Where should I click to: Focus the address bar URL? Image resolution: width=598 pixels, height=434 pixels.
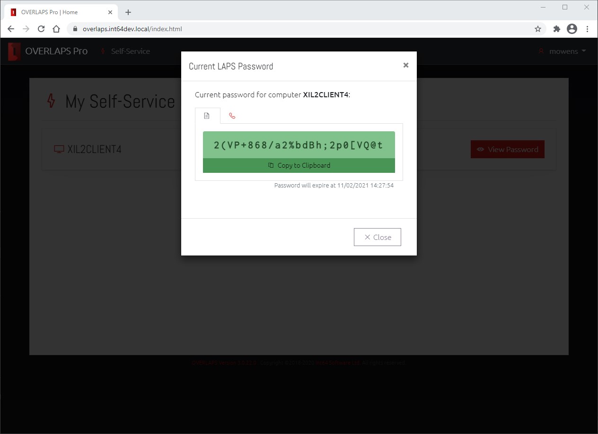132,29
